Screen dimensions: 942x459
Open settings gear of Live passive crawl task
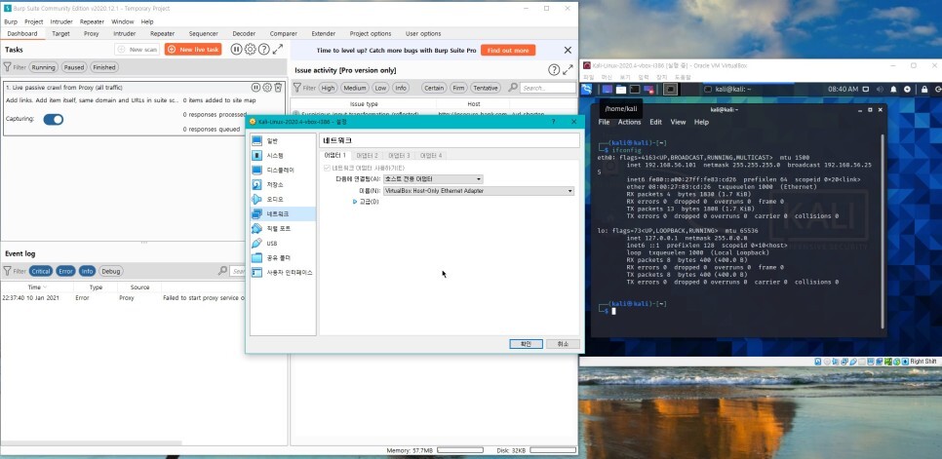[x=267, y=88]
